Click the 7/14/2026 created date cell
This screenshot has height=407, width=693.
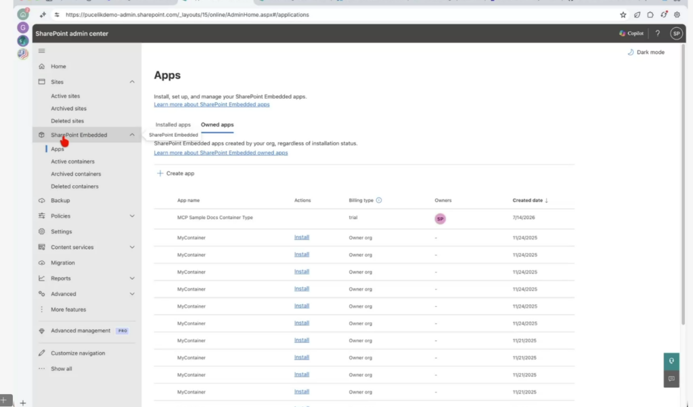pos(524,217)
